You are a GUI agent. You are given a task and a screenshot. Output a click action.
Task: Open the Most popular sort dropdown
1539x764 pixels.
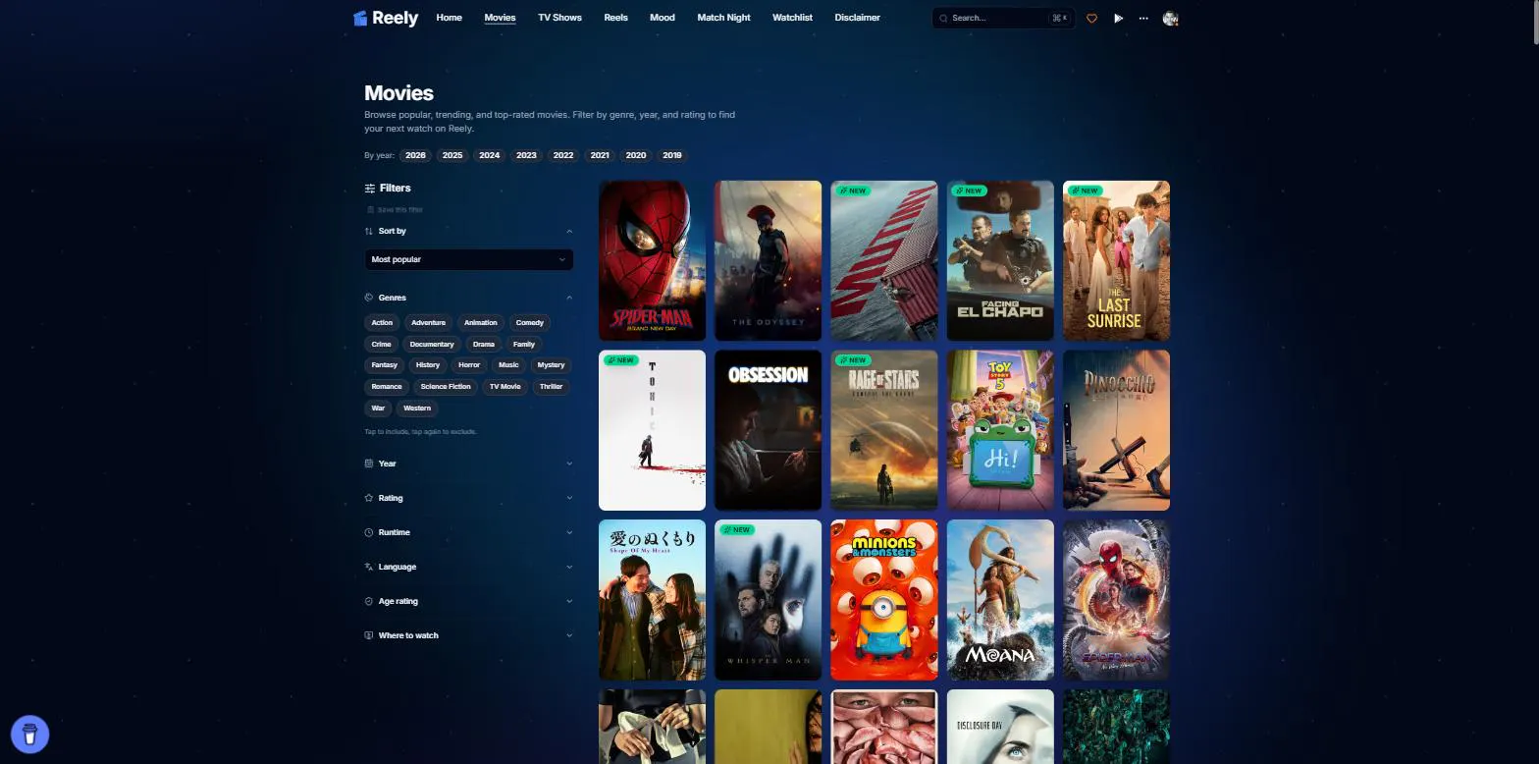[468, 259]
